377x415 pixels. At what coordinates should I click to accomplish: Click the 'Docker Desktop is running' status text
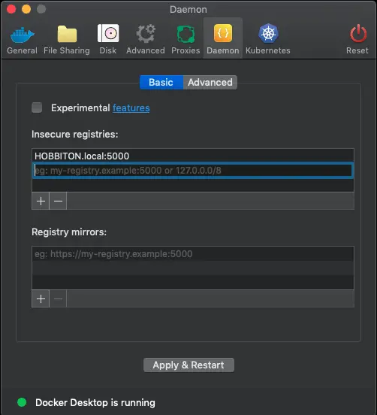[95, 402]
